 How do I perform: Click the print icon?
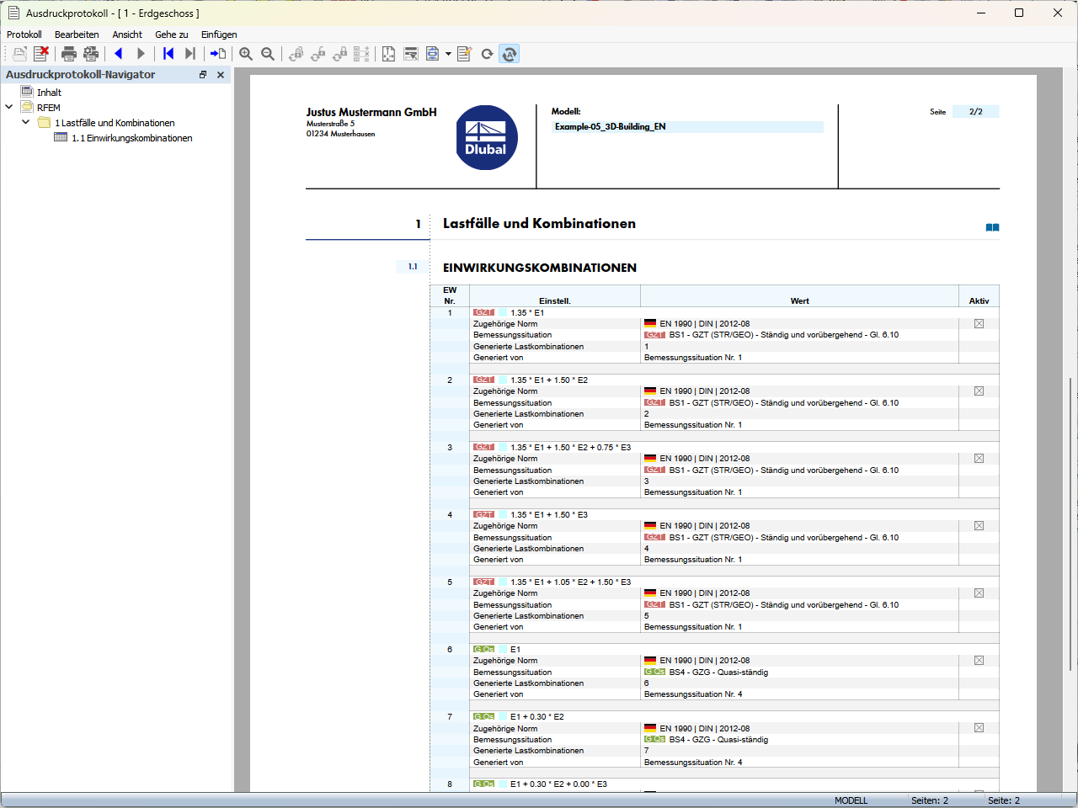point(69,54)
